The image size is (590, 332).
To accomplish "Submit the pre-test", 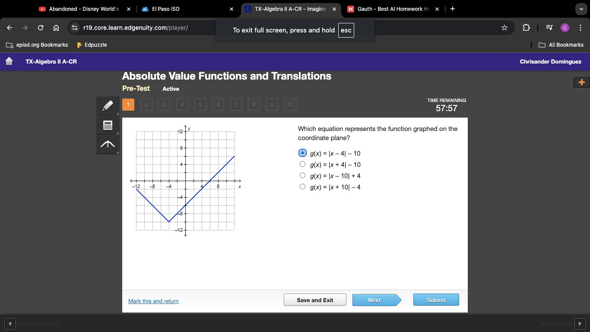I will tap(436, 300).
